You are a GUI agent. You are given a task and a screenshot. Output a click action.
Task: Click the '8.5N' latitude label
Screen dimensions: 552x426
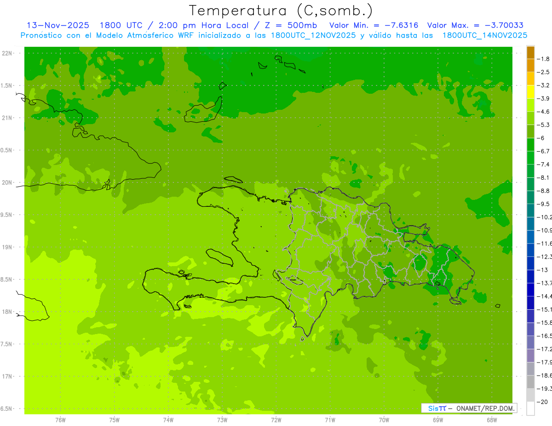[7, 279]
